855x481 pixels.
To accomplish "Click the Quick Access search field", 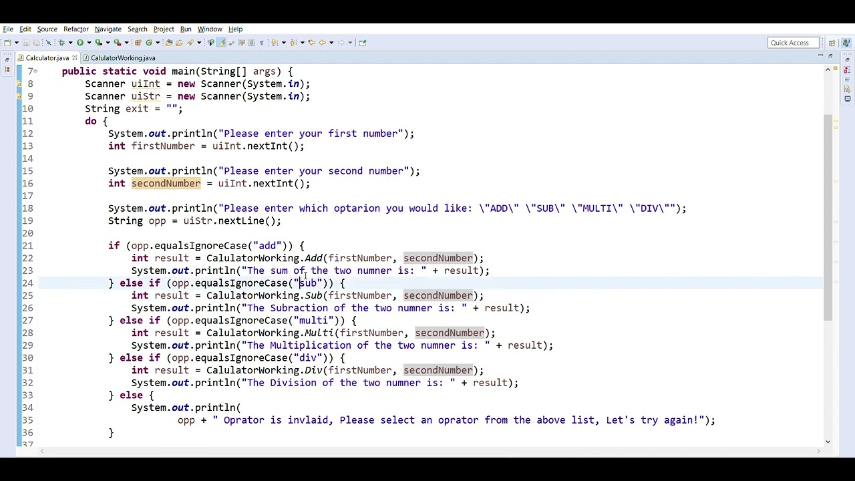I will tap(794, 43).
